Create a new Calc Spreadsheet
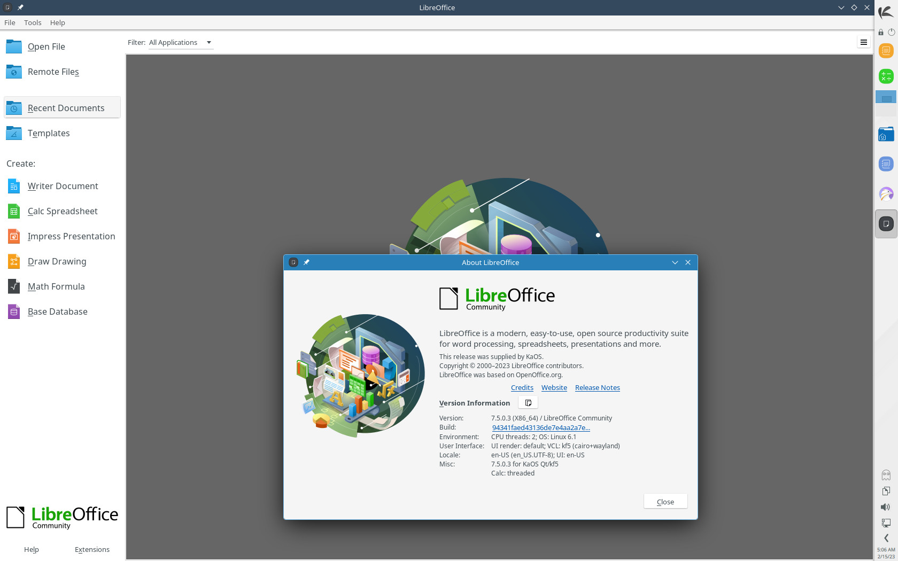The width and height of the screenshot is (898, 561). [x=62, y=211]
